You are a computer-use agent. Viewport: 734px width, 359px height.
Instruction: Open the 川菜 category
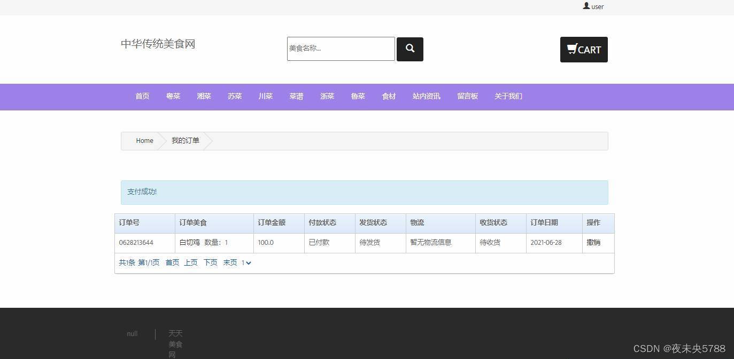click(x=266, y=97)
